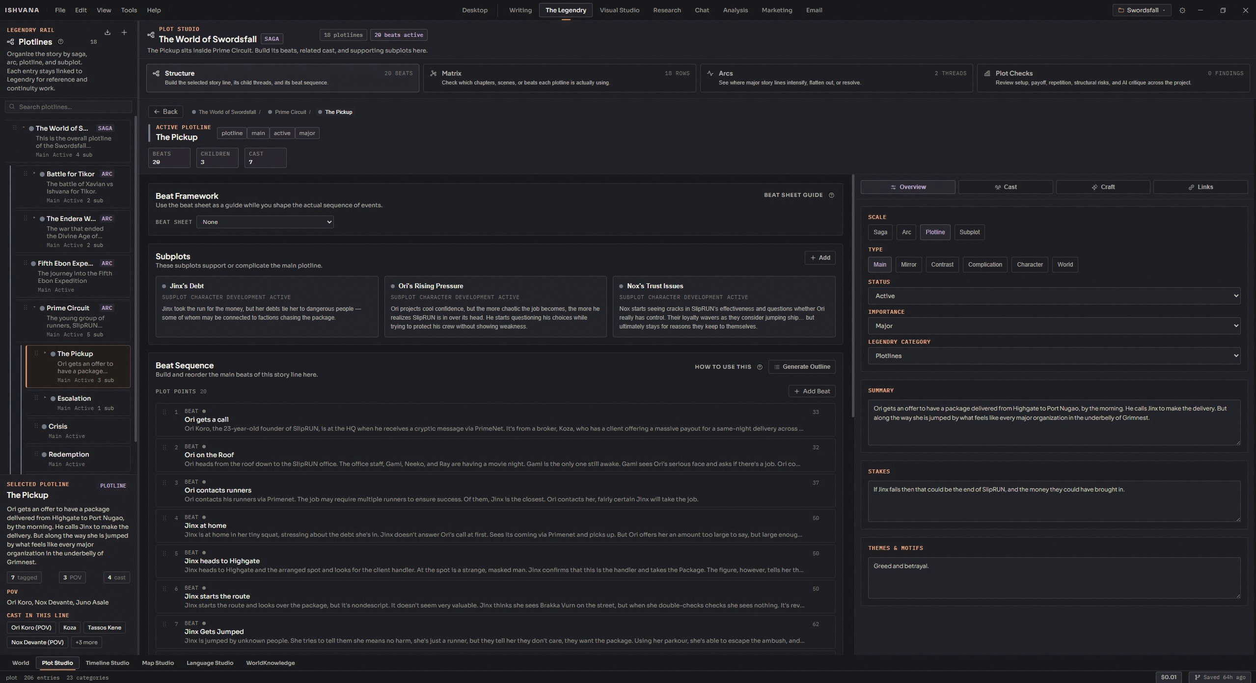1256x683 pixels.
Task: Grab the drag handle of beat 1
Action: coord(164,412)
